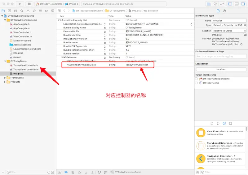Click the Debug View Hierarchy icon
The image size is (248, 175).
tap(99, 172)
